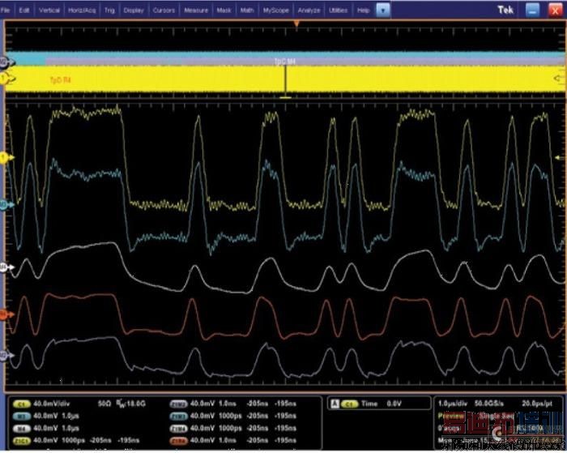This screenshot has height=453, width=567.
Task: Click the orange Z1R4 zoom badge
Action: 179,441
